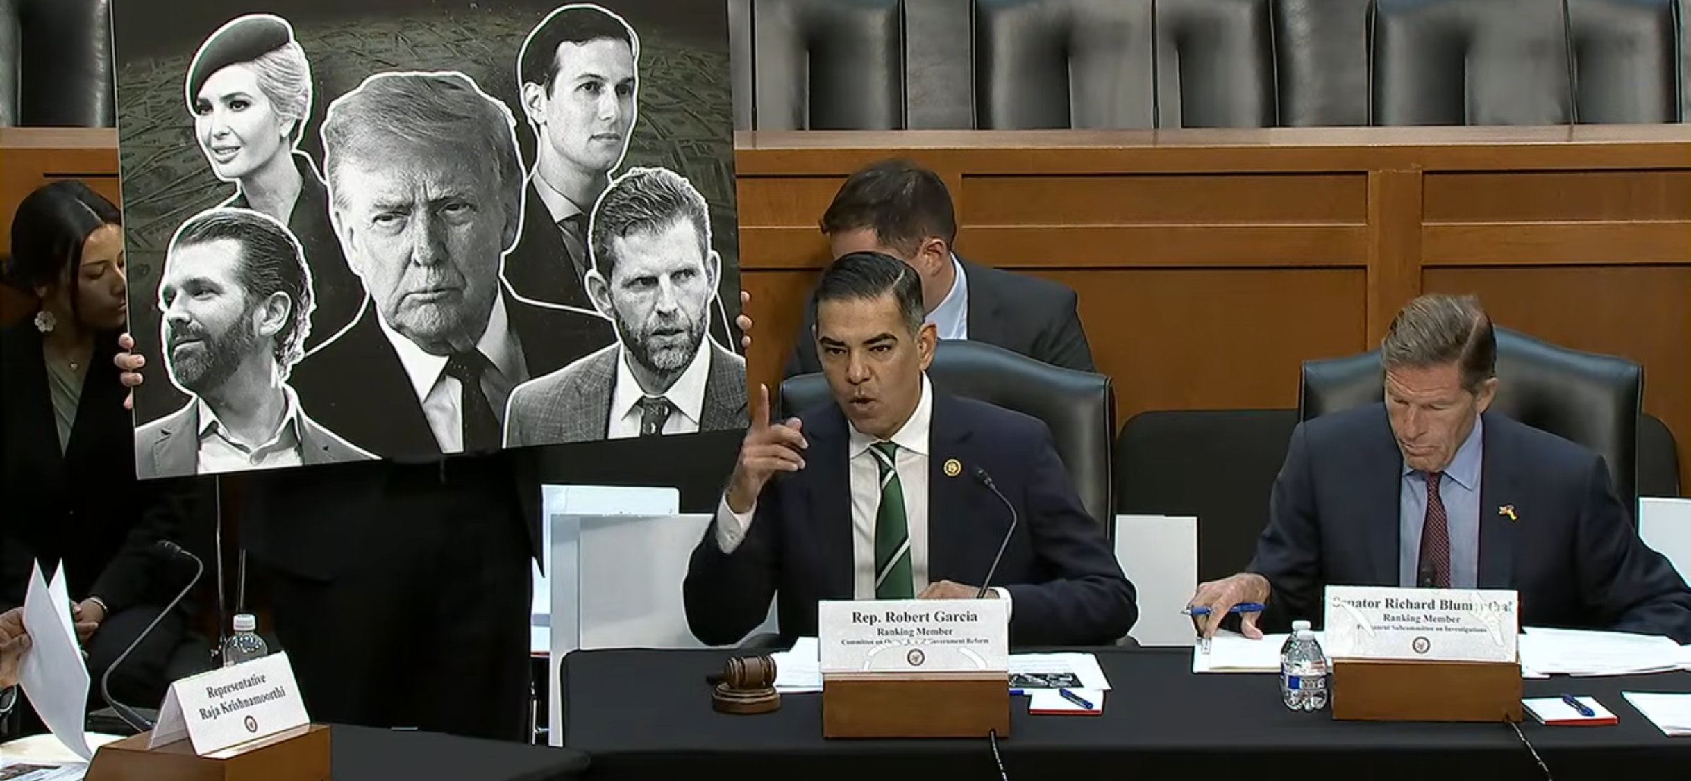
Task: Click the dark red patterned tie
Action: tap(1433, 529)
